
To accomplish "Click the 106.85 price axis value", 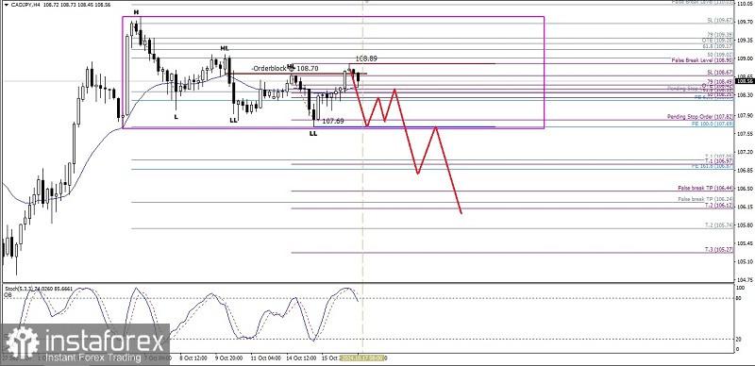I will tap(746, 171).
